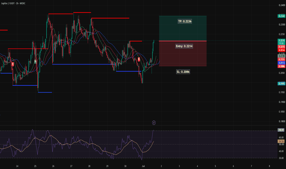The width and height of the screenshot is (286, 169).
Task: Click the red 0.2215 price axis label
Action: [x=281, y=47]
